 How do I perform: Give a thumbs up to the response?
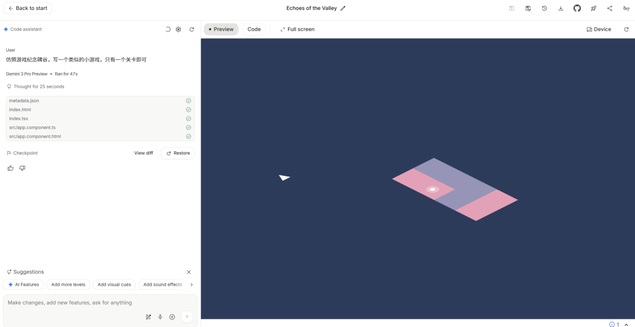pos(11,168)
